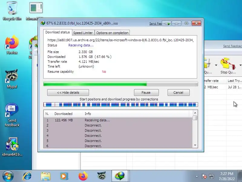Screen dimensions: 242x182
Task: Click the N. column header
Action: 48,114
